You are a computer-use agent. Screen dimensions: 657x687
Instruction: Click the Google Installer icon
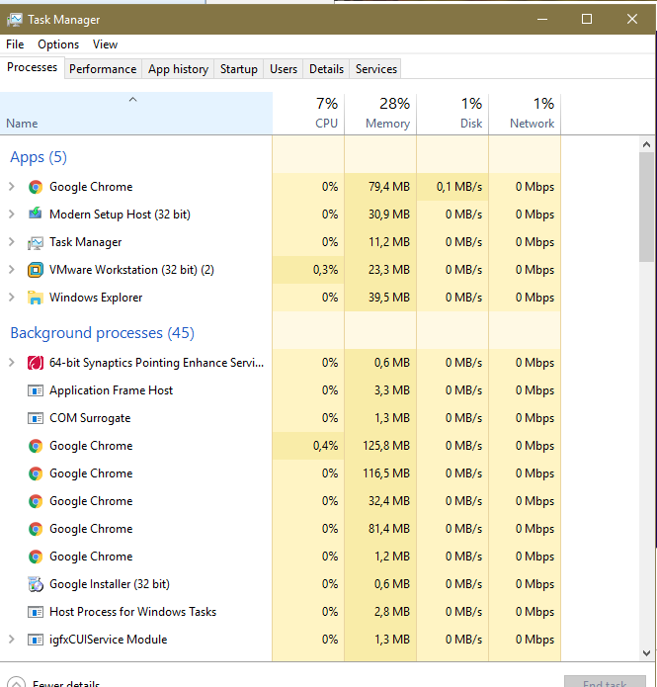coord(36,584)
